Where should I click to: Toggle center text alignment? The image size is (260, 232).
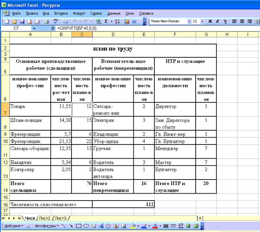pyautogui.click(x=242, y=21)
